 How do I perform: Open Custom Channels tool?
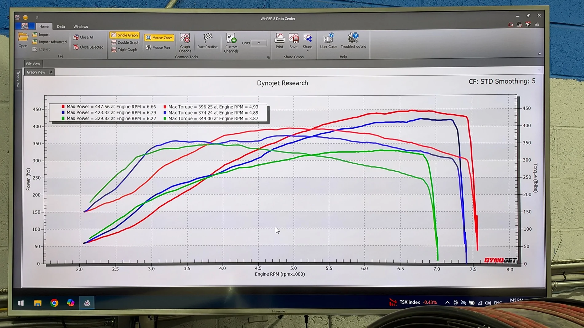coord(231,43)
